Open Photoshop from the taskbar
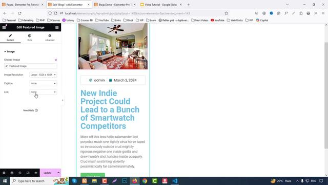The width and height of the screenshot is (328, 185). coord(125,181)
